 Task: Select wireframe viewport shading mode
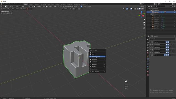pos(137,9)
